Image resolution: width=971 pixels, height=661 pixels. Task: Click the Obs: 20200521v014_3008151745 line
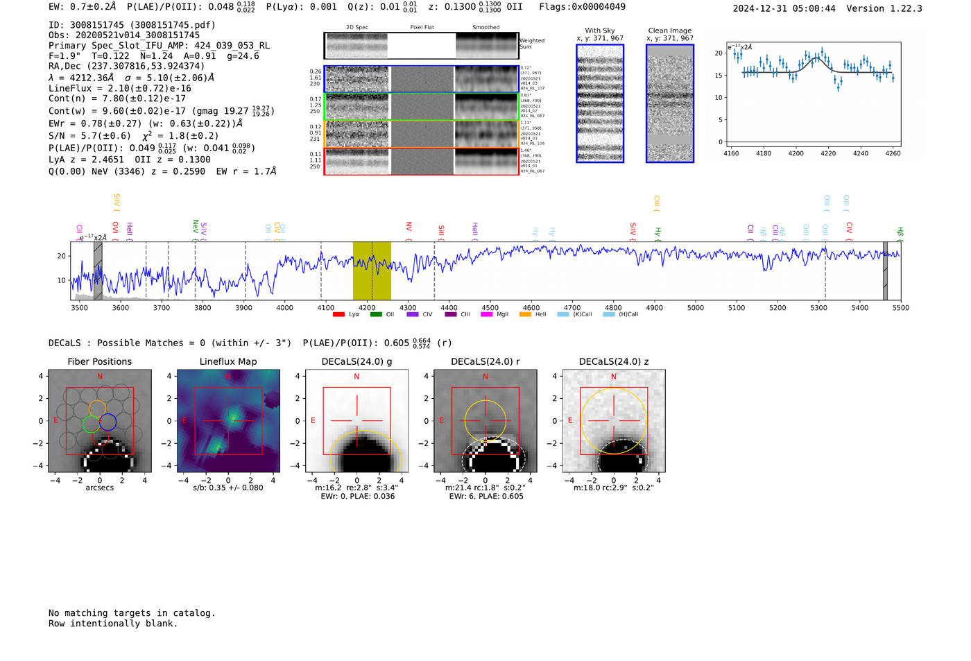pyautogui.click(x=124, y=35)
